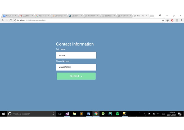Switch to the Devpost tab
This screenshot has width=184, height=130.
tap(75, 16)
